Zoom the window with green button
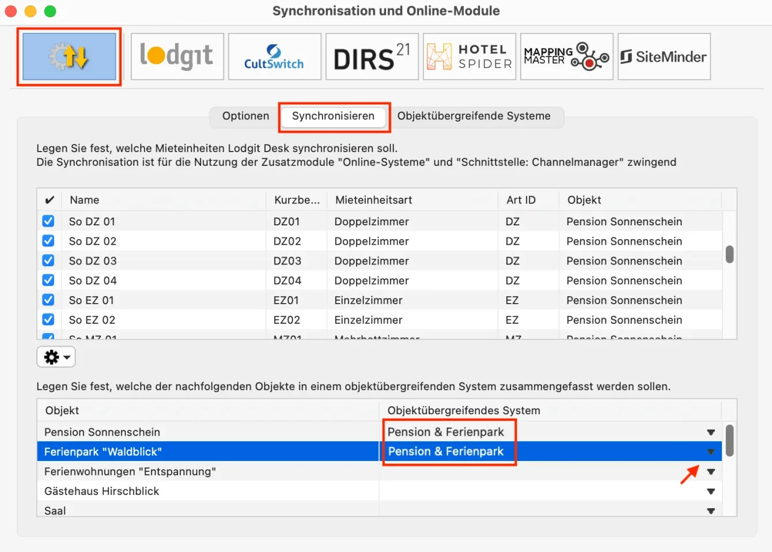Viewport: 772px width, 552px height. click(50, 11)
